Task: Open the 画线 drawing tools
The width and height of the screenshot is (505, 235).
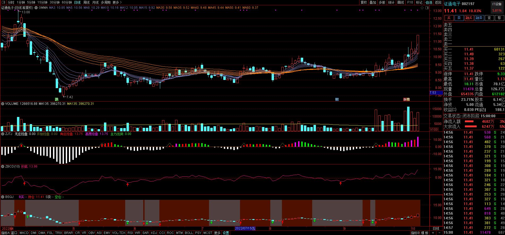Action: (x=400, y=2)
